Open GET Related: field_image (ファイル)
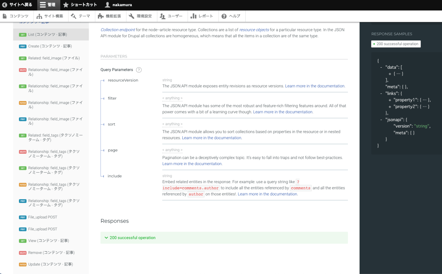The image size is (442, 274). point(51,58)
